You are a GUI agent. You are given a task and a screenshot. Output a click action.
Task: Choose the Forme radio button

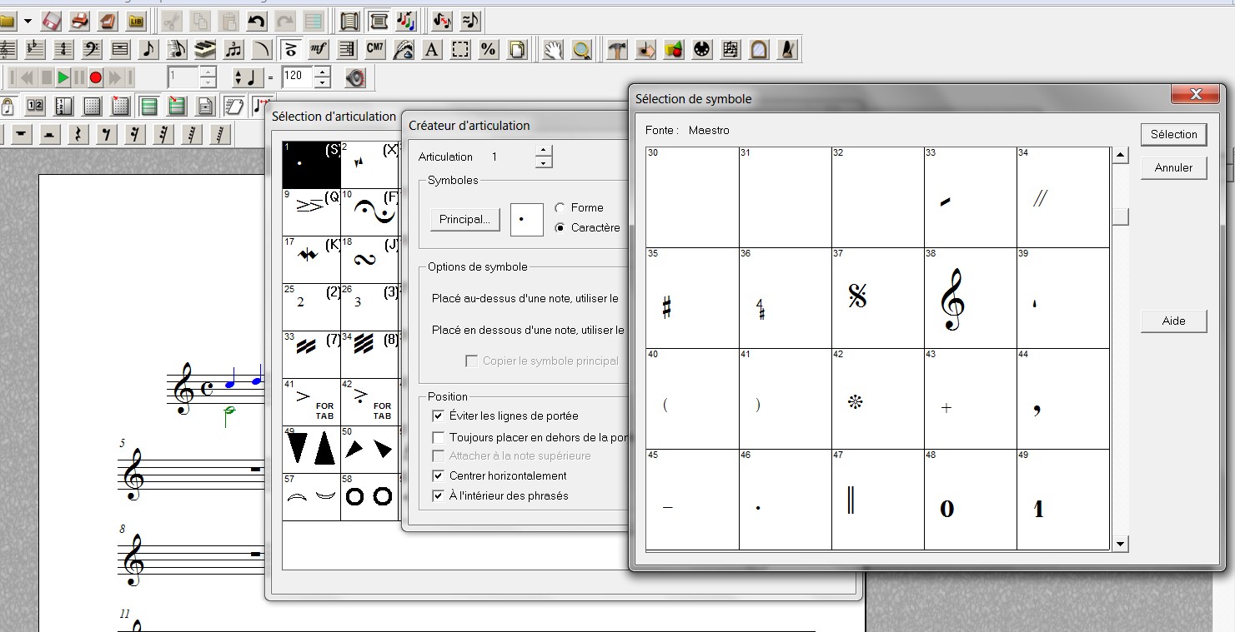[560, 208]
